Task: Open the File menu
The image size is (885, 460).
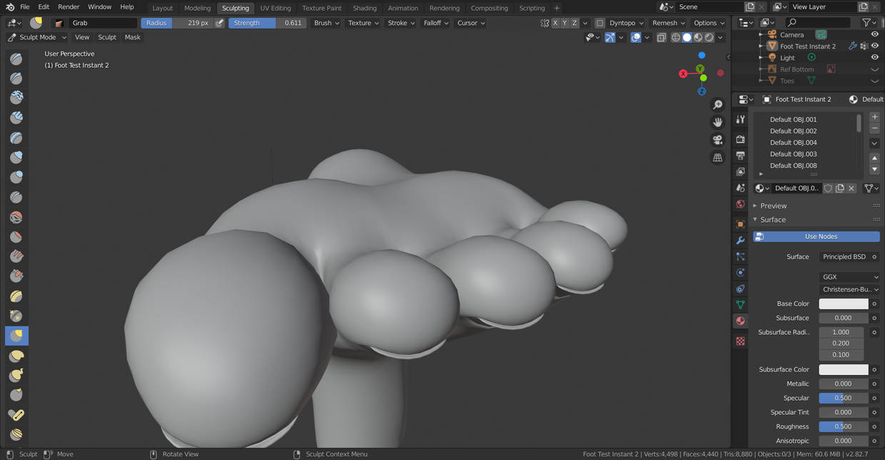Action: tap(25, 7)
